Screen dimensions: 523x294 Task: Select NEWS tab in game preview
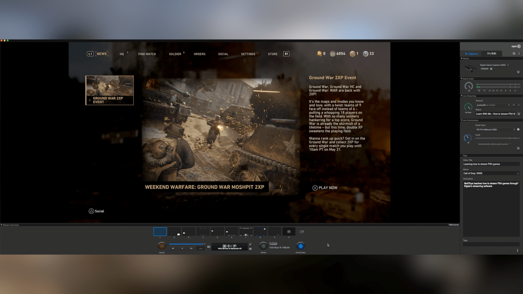tap(102, 54)
